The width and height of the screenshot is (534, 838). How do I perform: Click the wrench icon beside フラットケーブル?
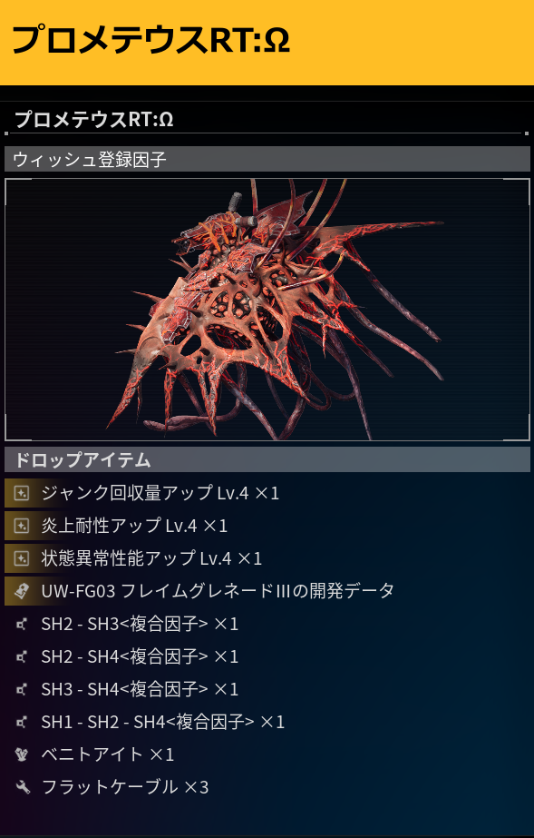coord(22,787)
